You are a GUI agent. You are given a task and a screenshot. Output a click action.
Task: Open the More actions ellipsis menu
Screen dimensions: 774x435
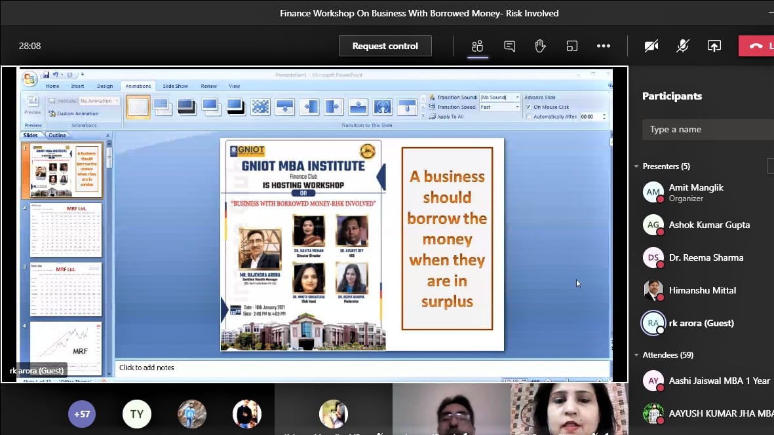coord(603,46)
